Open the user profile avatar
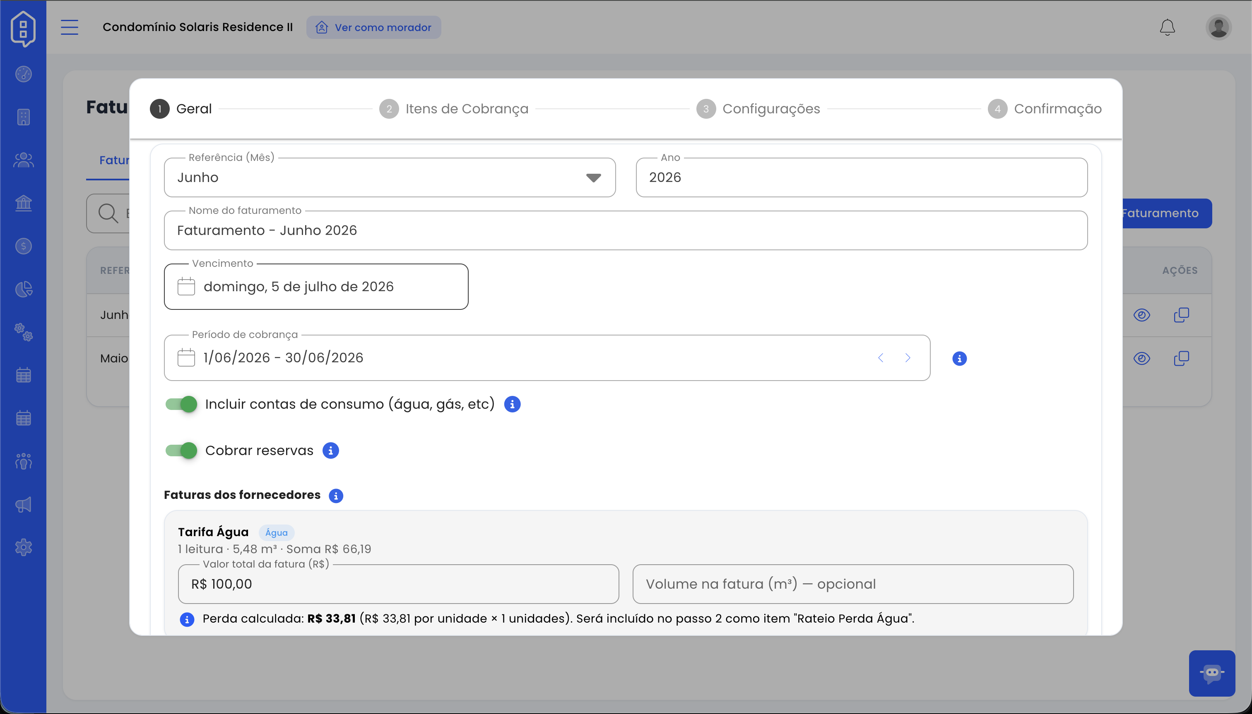This screenshot has width=1252, height=714. tap(1218, 27)
